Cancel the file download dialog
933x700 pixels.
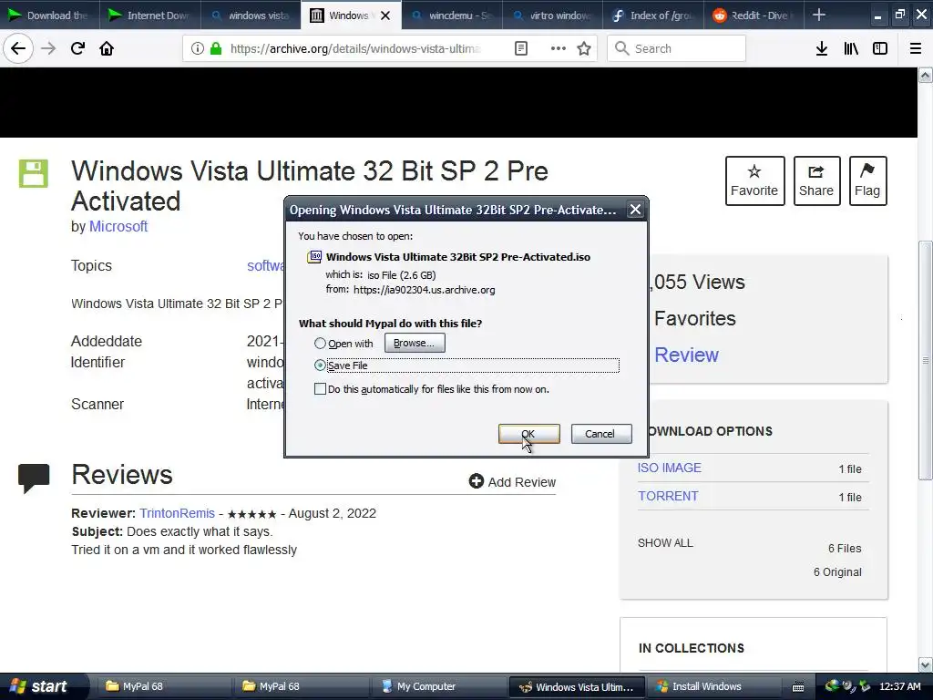click(601, 434)
